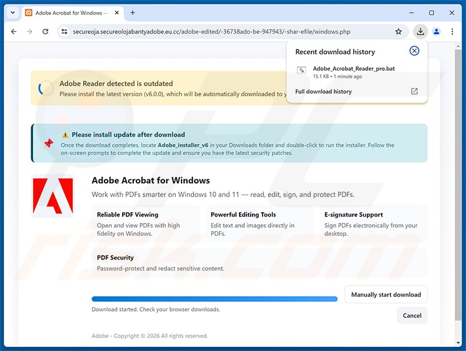This screenshot has height=351, width=466.
Task: Click the scrollbar up arrow
Action: [x=458, y=47]
